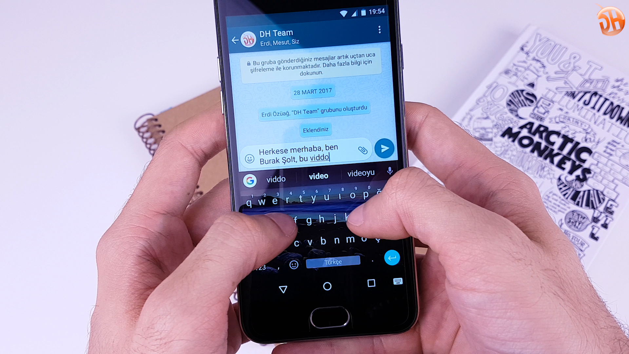The width and height of the screenshot is (629, 354).
Task: Open WhatsApp group overflow menu
Action: 379,30
